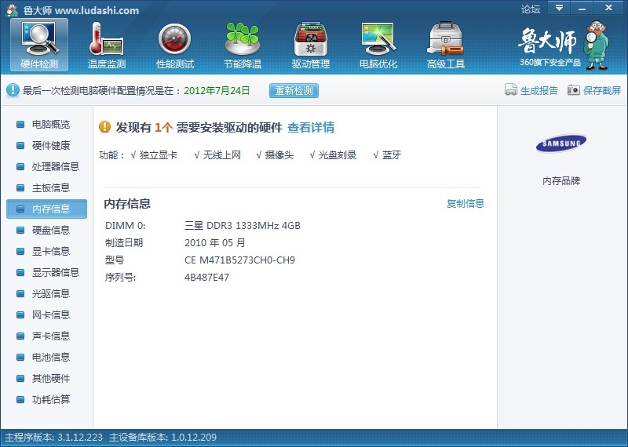The height and width of the screenshot is (447, 628).
Task: Open the 温度监测 temperature monitor icon
Action: pos(107,39)
